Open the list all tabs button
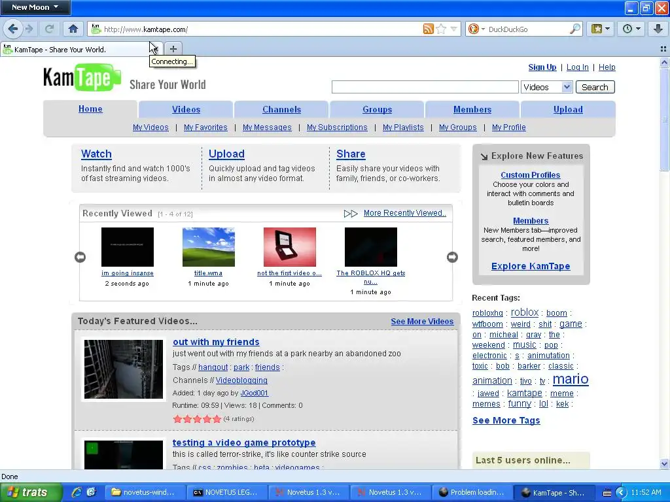 (663, 49)
